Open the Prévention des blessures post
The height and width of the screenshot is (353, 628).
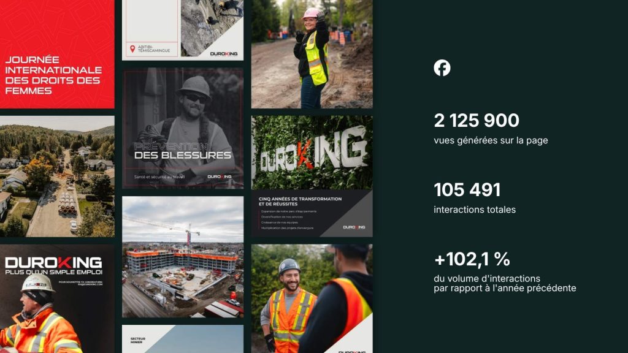coord(183,128)
